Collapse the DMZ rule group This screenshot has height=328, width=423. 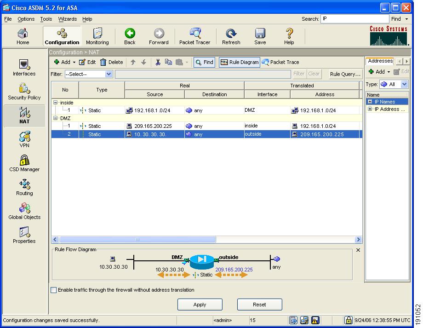[55, 118]
